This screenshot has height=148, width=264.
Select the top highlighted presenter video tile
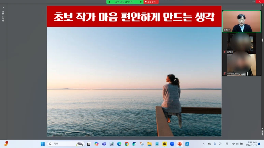point(241,21)
